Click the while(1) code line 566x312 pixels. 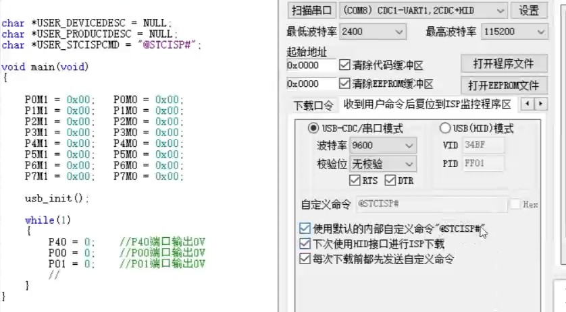(x=48, y=220)
